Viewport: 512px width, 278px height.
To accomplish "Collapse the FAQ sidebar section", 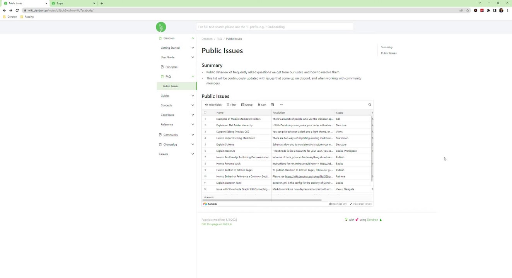I will coord(193,76).
